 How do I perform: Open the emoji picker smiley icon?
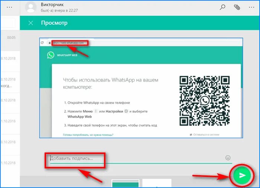(228, 158)
